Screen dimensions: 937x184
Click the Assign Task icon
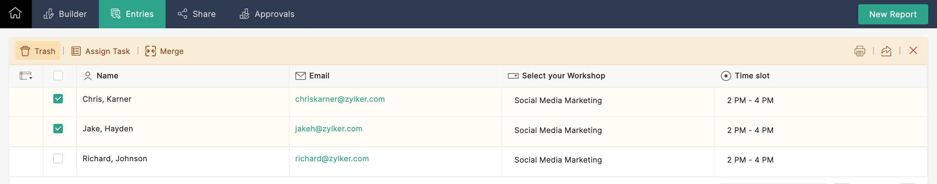[76, 51]
